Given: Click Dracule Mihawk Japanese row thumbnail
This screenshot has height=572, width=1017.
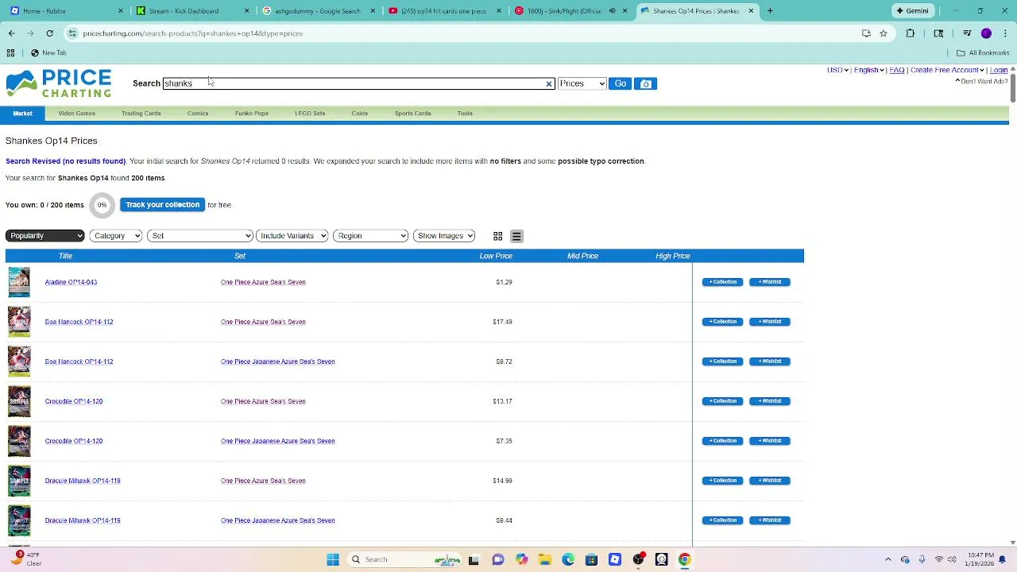Looking at the screenshot, I should (19, 520).
